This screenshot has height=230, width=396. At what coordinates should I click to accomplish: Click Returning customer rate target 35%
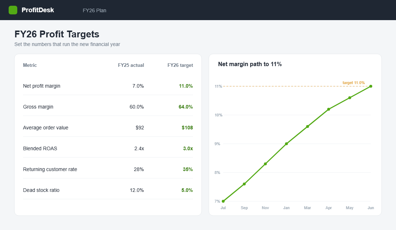point(188,170)
